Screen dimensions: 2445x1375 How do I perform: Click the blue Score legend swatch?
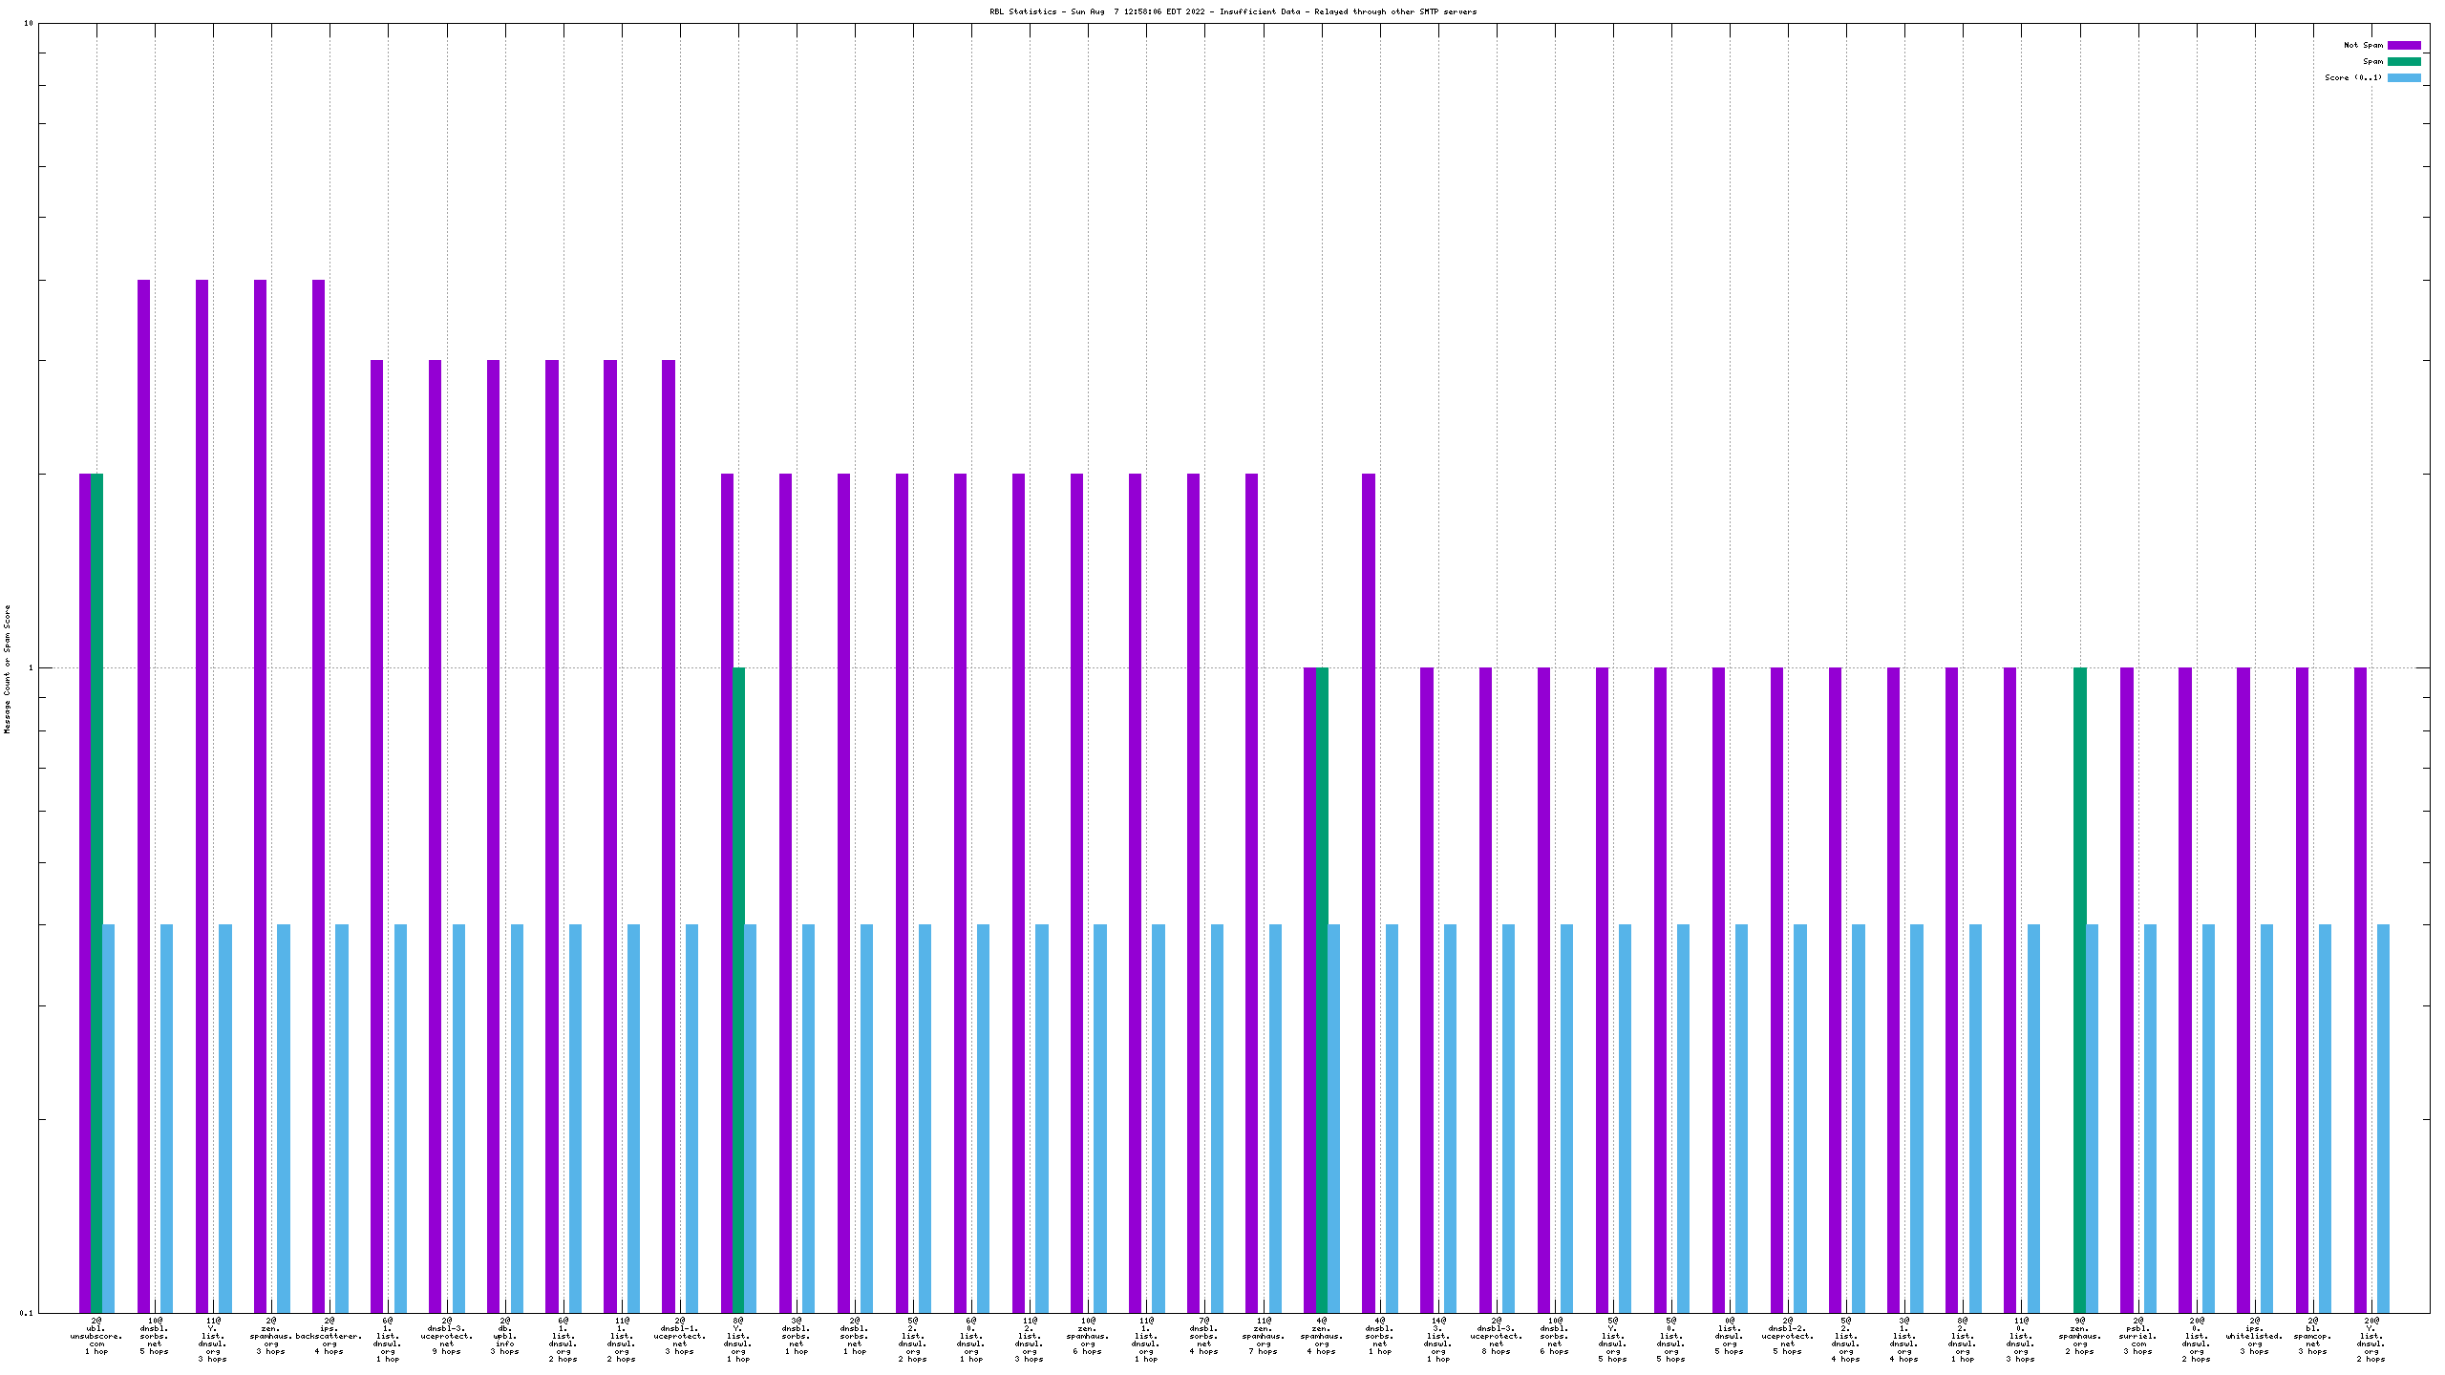(2404, 77)
